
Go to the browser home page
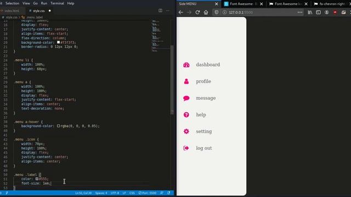tap(206, 12)
